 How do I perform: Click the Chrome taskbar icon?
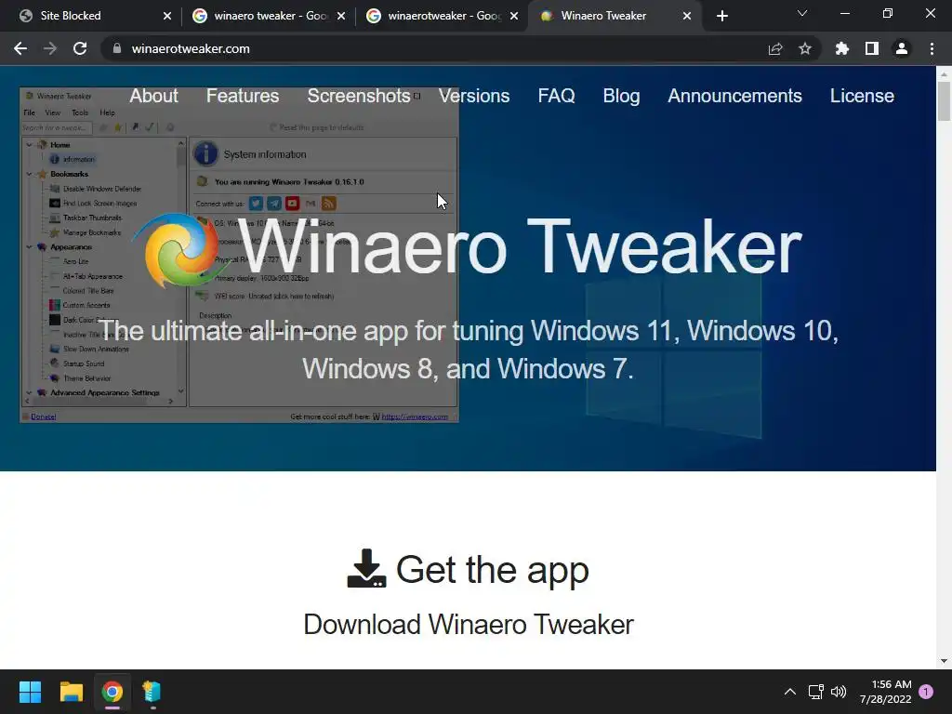click(112, 692)
